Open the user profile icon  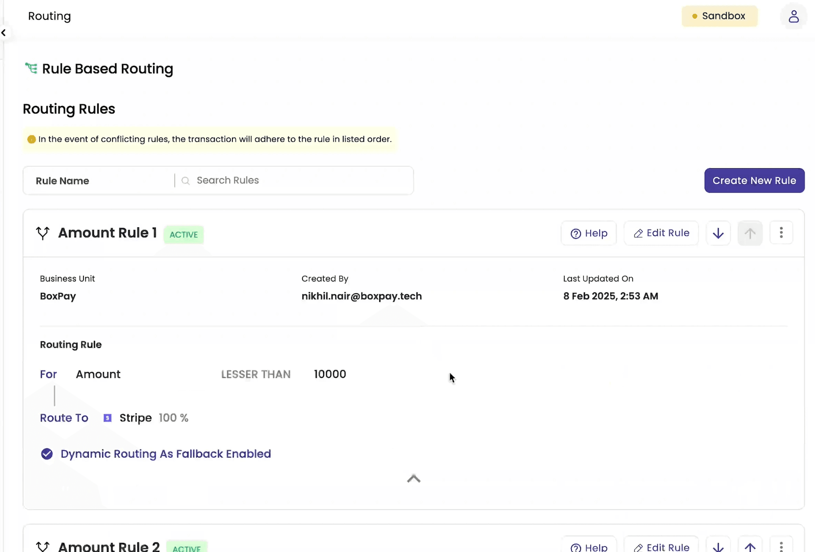pos(794,16)
